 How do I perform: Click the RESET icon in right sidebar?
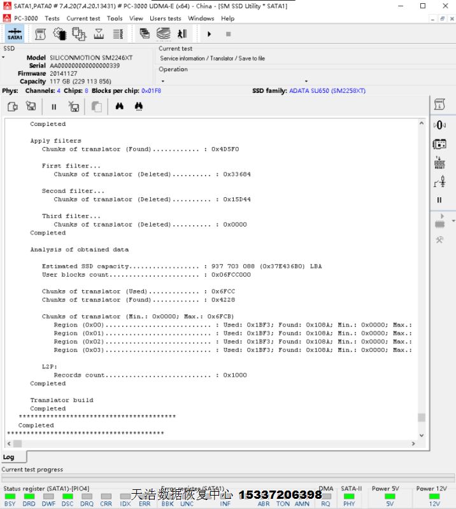(439, 163)
